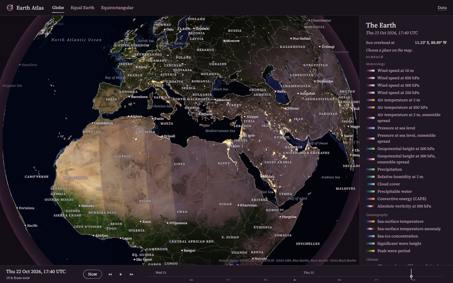The width and height of the screenshot is (453, 283).
Task: Start playback with the play button
Action: [x=121, y=274]
